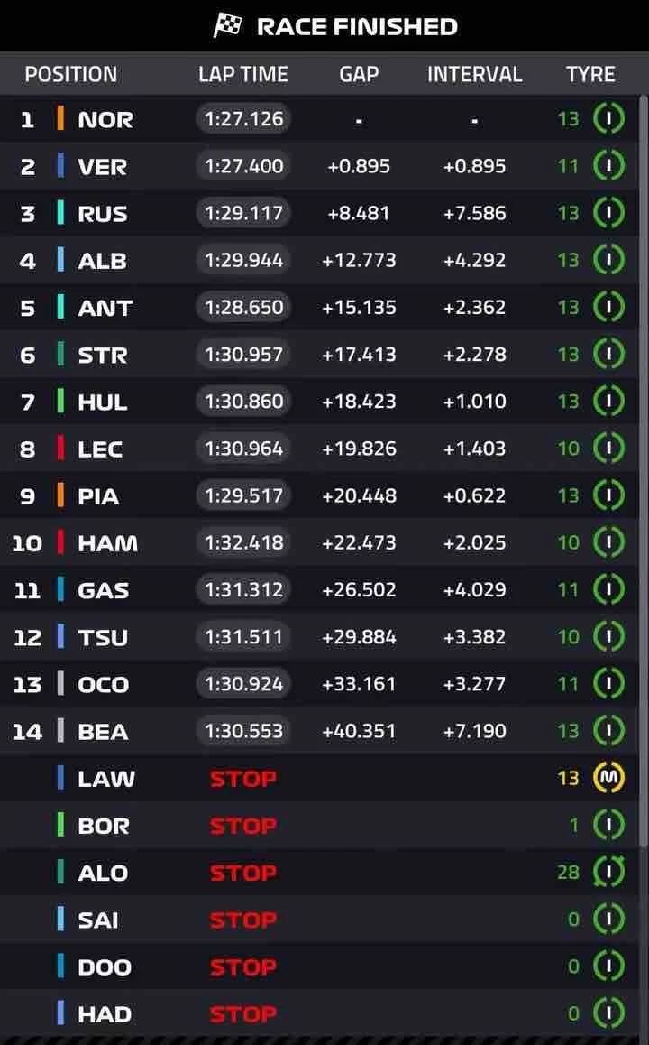Click NOR's intermediate tyre icon
Image resolution: width=649 pixels, height=1045 pixels.
tap(608, 118)
